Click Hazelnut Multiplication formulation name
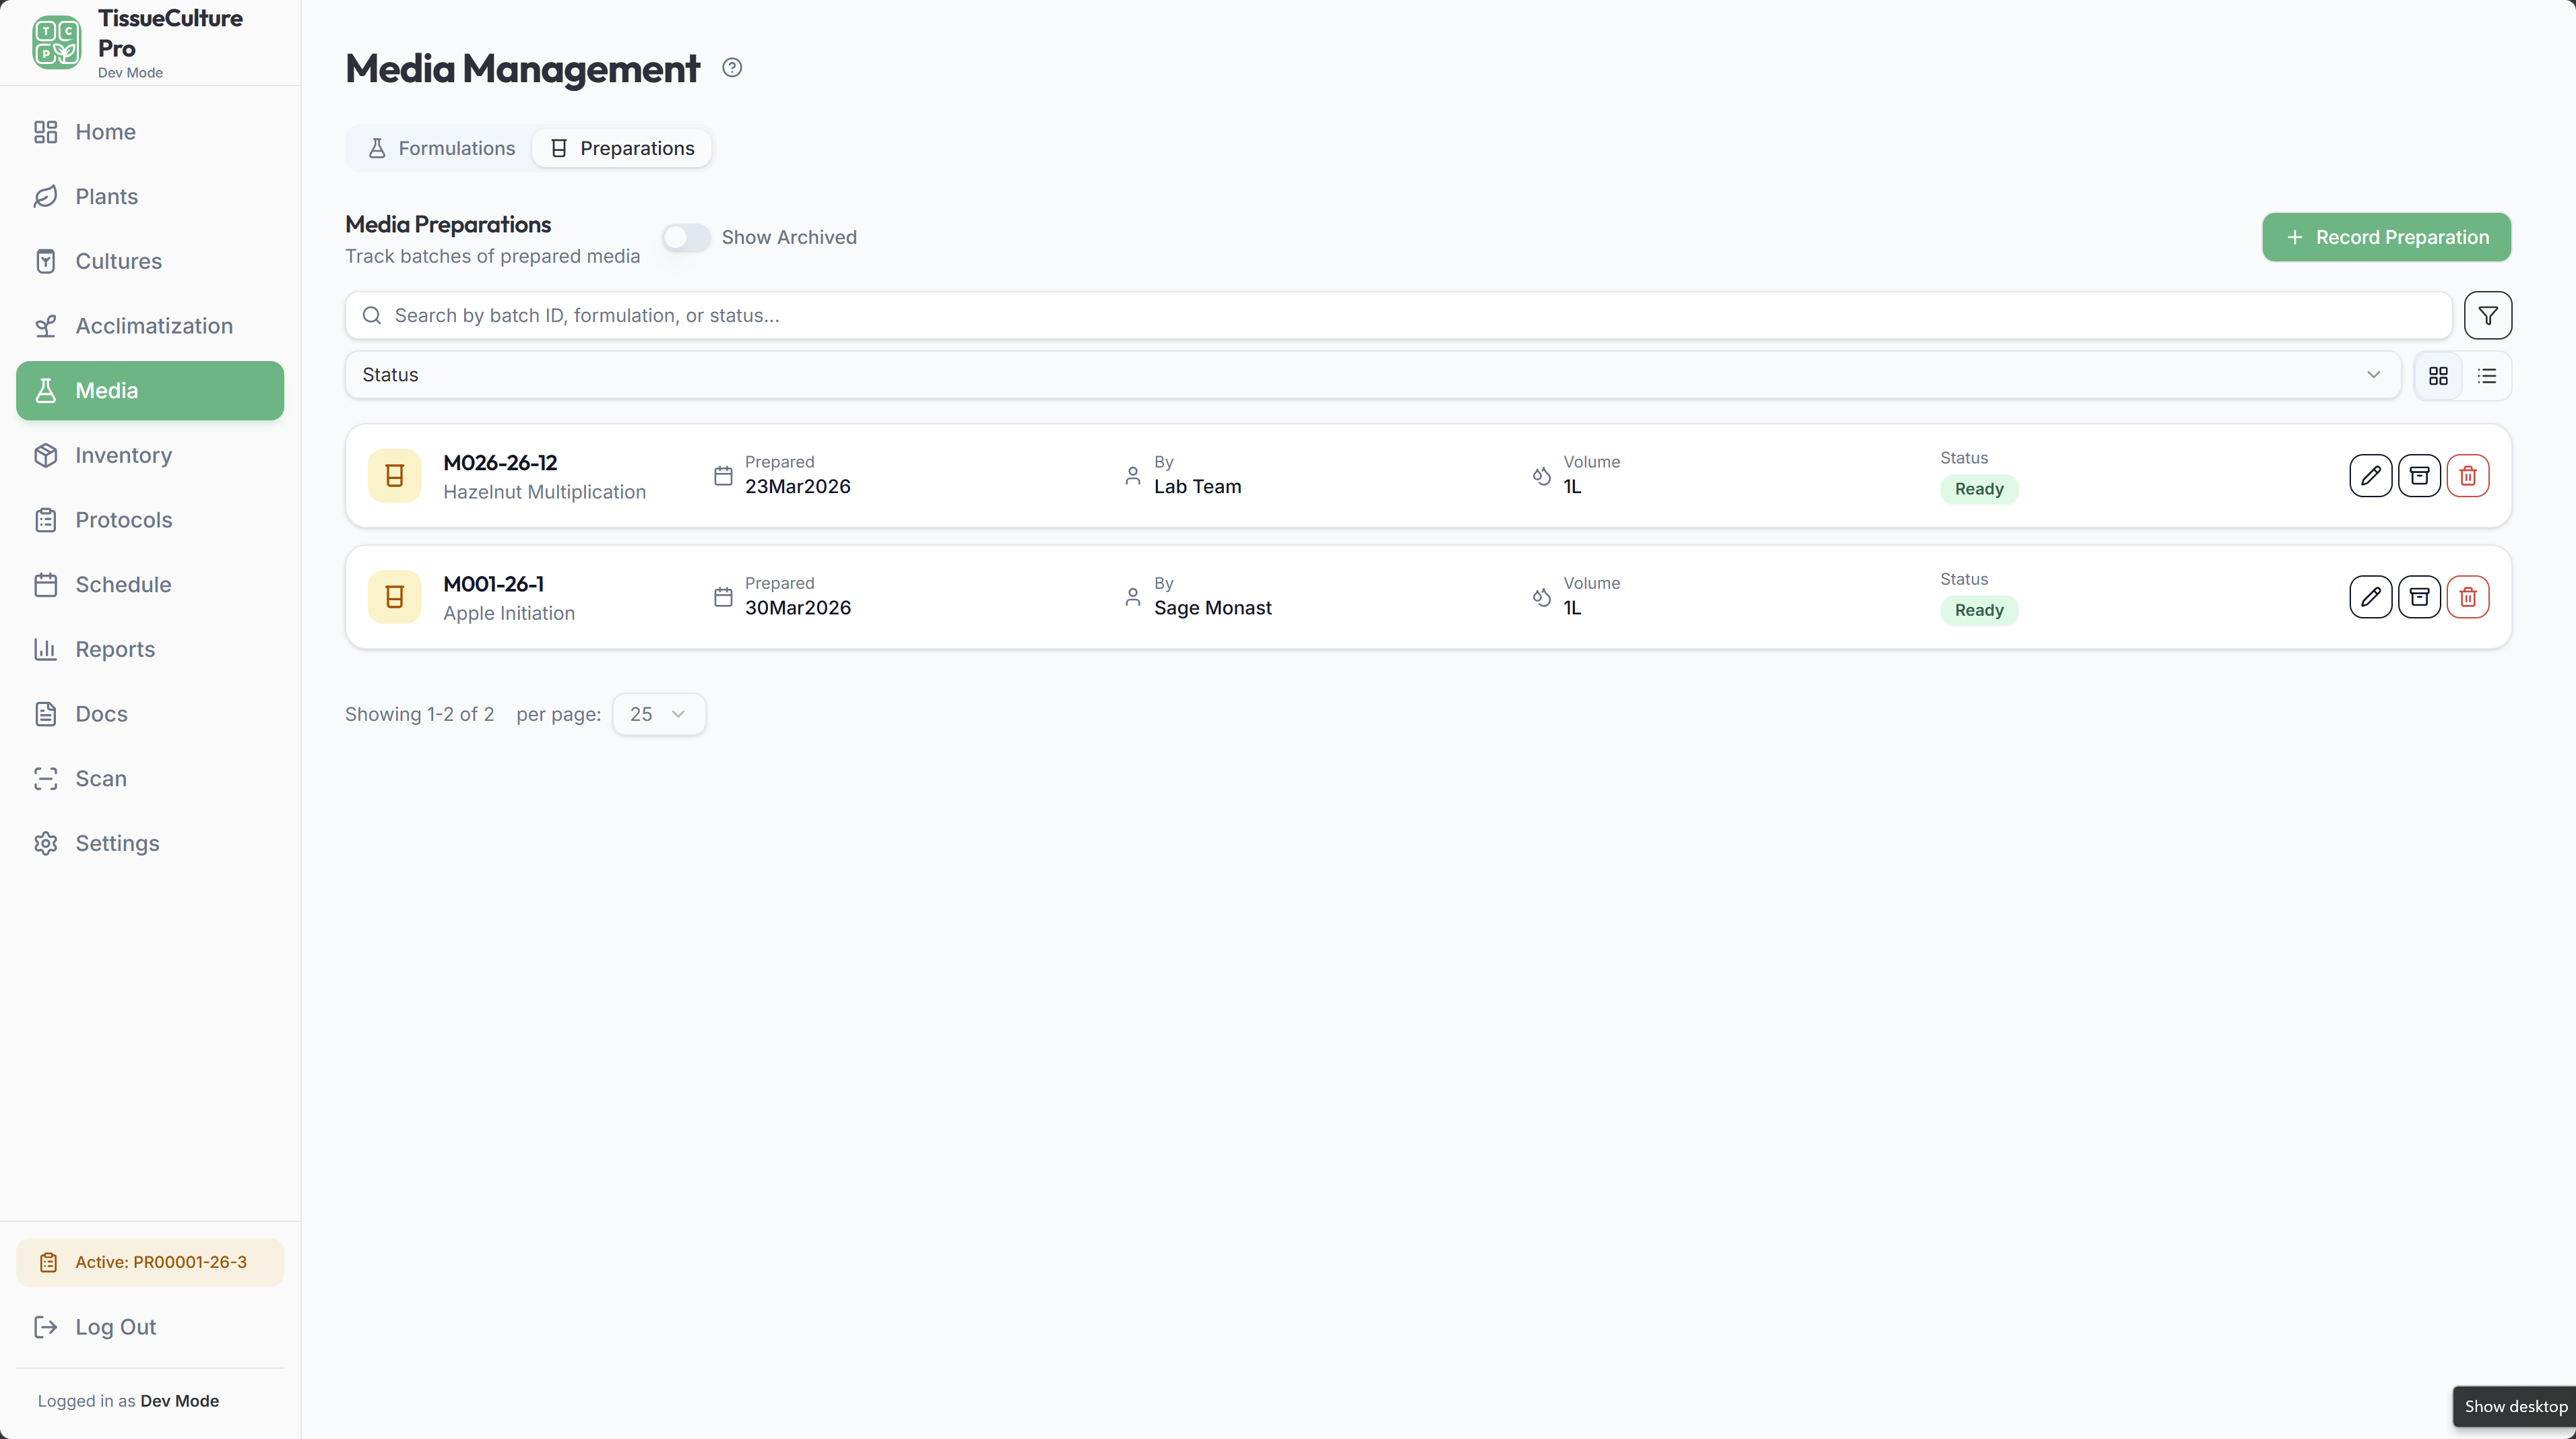The width and height of the screenshot is (2576, 1439). [544, 492]
